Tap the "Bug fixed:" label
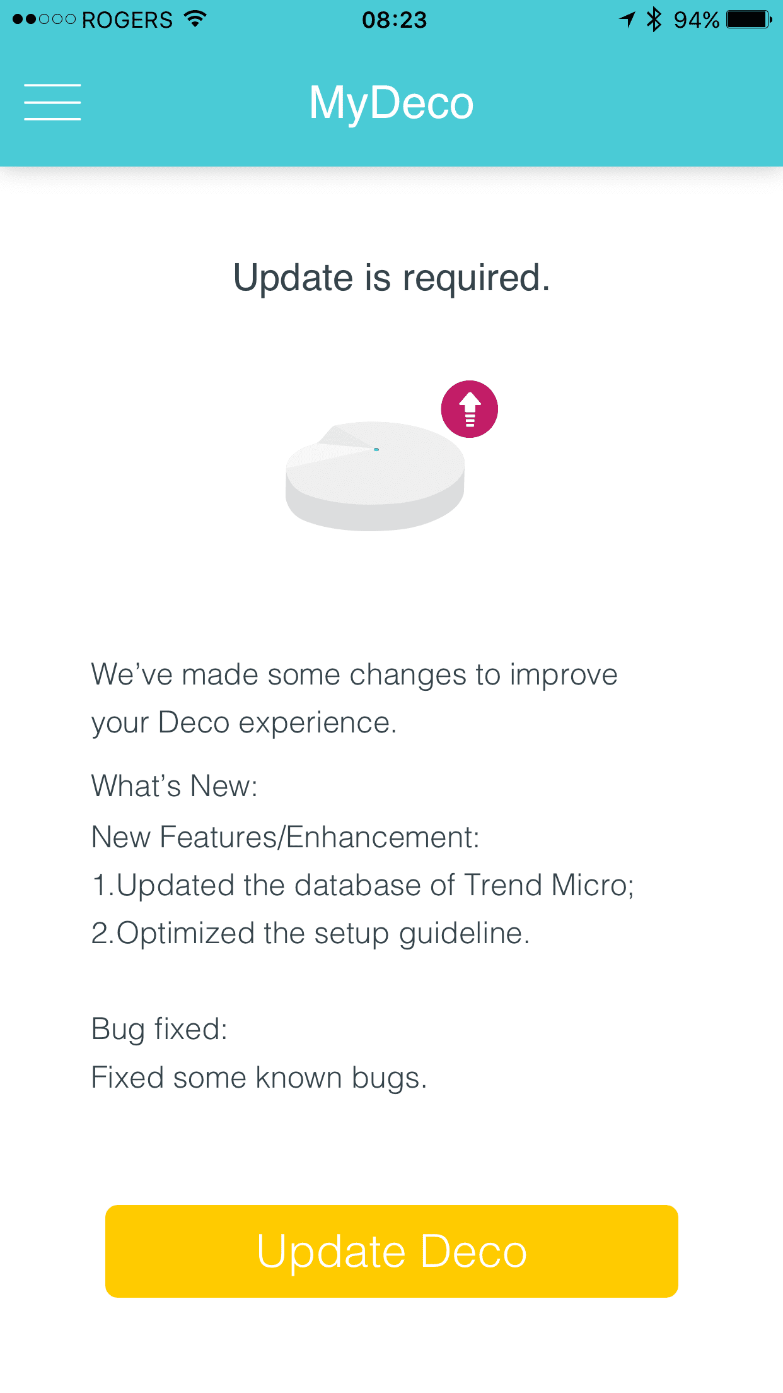The height and width of the screenshot is (1393, 783). 159,1029
